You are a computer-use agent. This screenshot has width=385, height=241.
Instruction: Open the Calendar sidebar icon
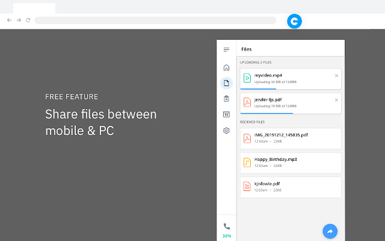226,114
